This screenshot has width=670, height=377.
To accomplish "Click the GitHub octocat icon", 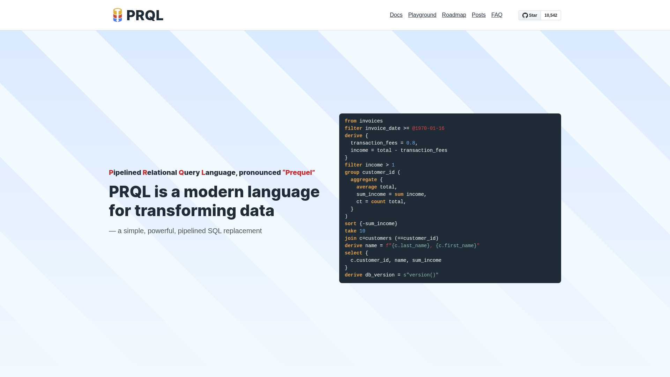I will 525,15.
